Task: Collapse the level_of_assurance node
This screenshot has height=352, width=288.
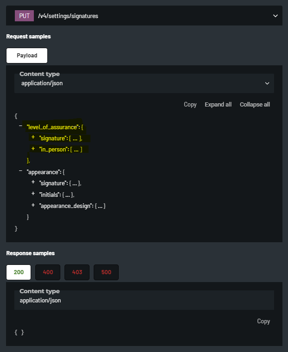Action: tap(21, 126)
